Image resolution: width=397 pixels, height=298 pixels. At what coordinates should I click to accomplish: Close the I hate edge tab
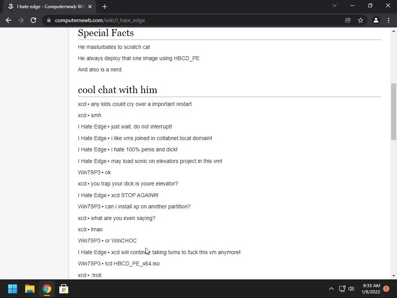pos(90,7)
